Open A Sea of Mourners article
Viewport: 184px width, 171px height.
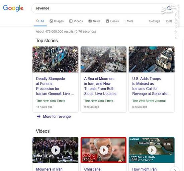pos(100,86)
